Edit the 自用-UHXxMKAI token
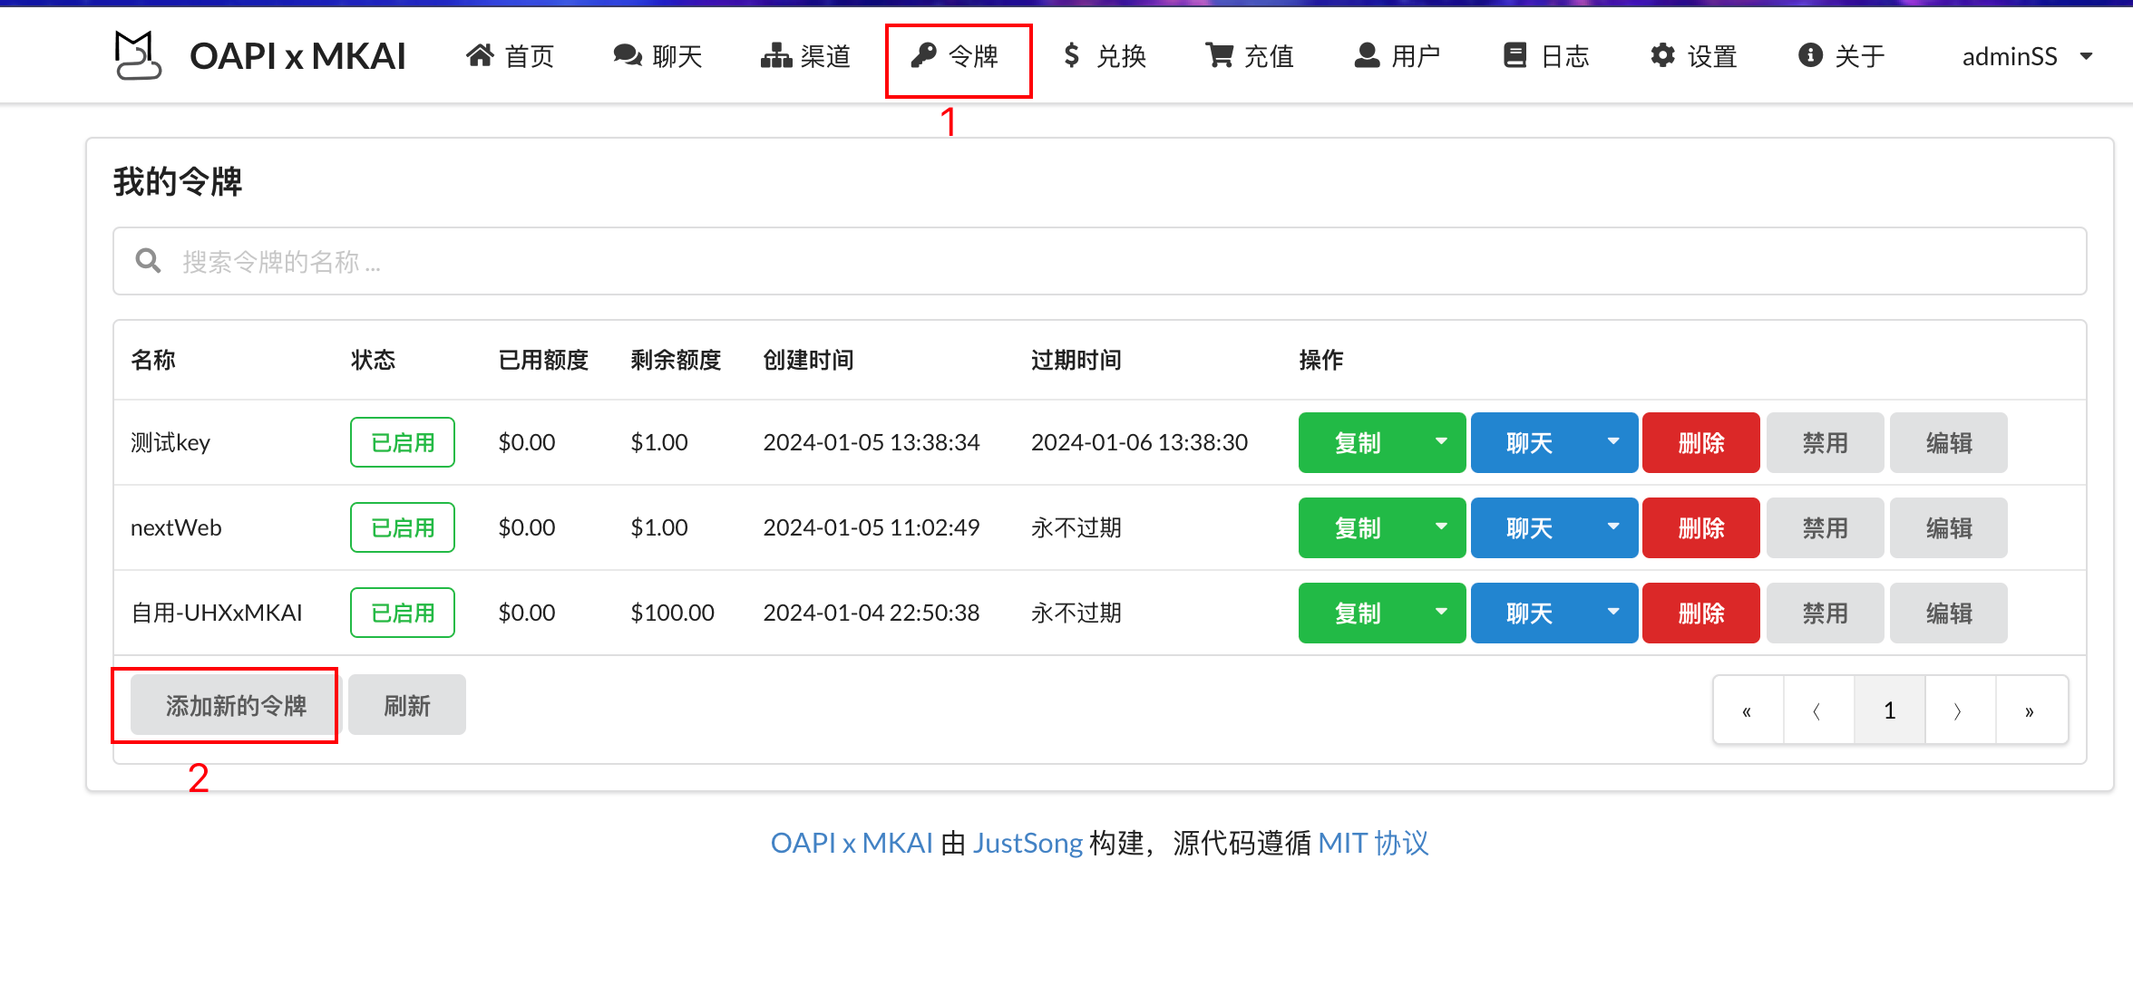The width and height of the screenshot is (2133, 995). pos(1949,613)
